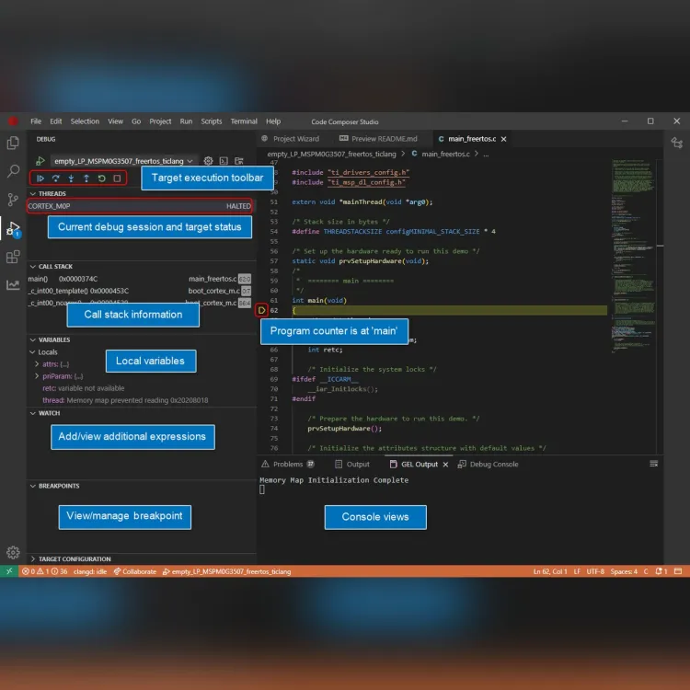Collapse the THREADS section
690x690 pixels.
click(x=33, y=193)
